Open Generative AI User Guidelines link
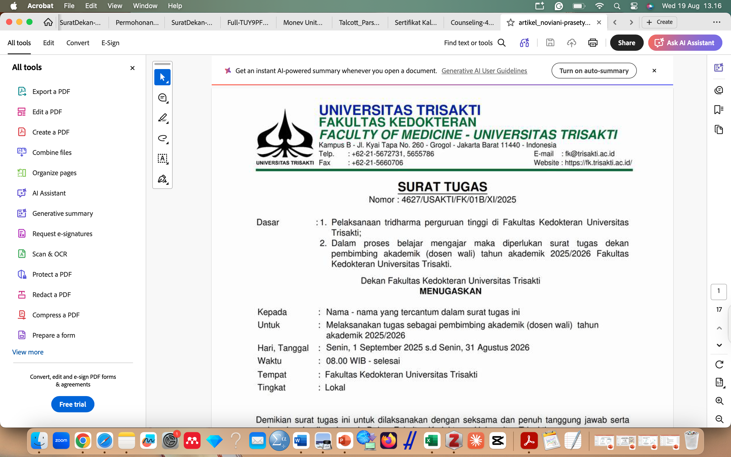731x457 pixels. pyautogui.click(x=484, y=71)
